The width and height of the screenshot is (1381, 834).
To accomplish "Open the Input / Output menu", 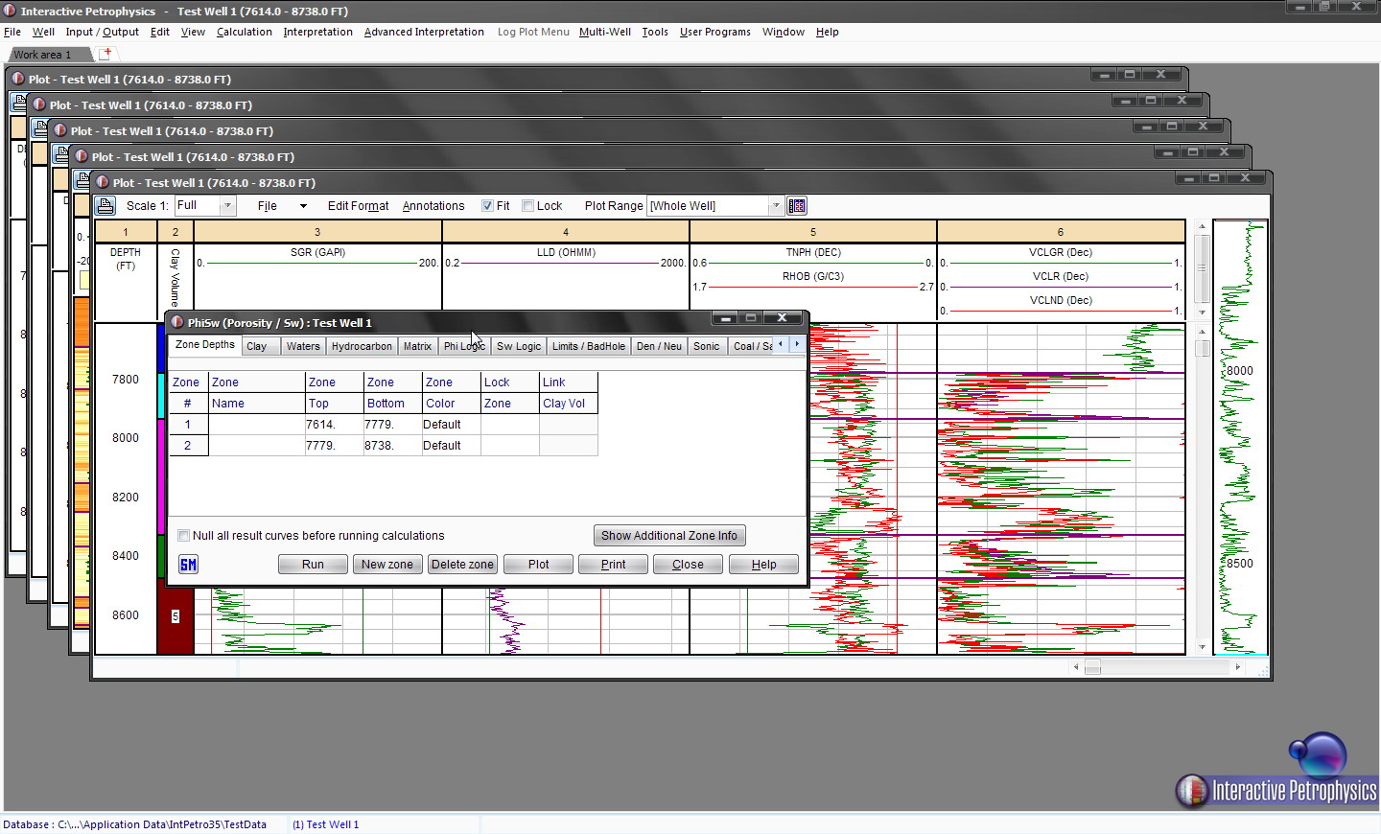I will 102,32.
